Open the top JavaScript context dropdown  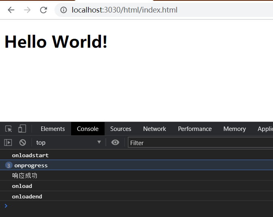(x=69, y=143)
